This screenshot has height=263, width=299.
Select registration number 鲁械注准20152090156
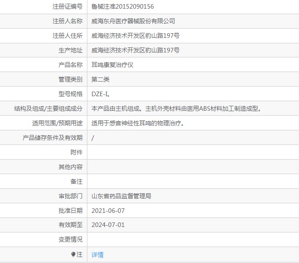(x=122, y=7)
